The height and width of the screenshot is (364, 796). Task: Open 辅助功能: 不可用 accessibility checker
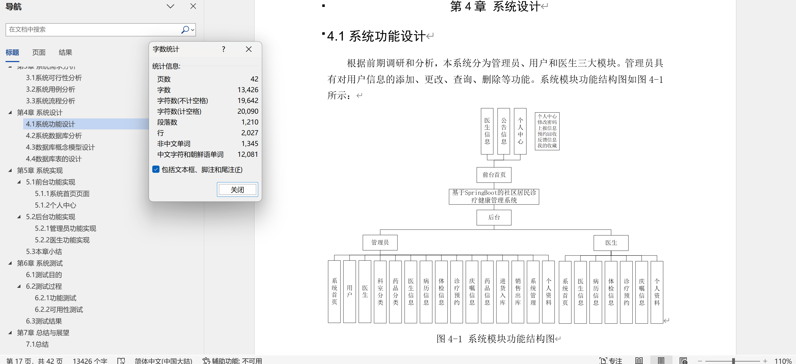[232, 361]
